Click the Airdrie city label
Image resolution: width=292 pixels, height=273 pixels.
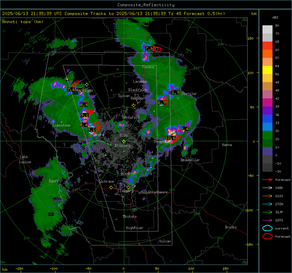pyautogui.click(x=128, y=173)
